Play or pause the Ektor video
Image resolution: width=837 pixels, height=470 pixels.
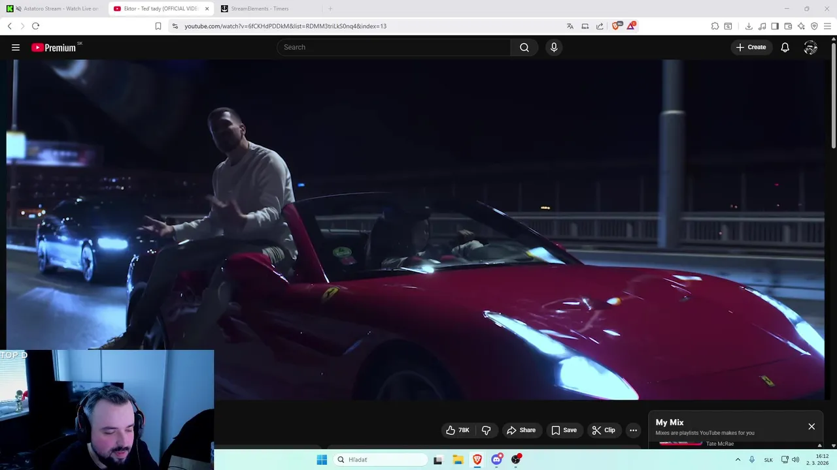pos(415,228)
